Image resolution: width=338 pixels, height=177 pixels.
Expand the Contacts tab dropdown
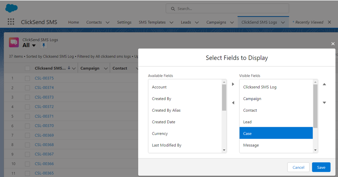point(108,22)
